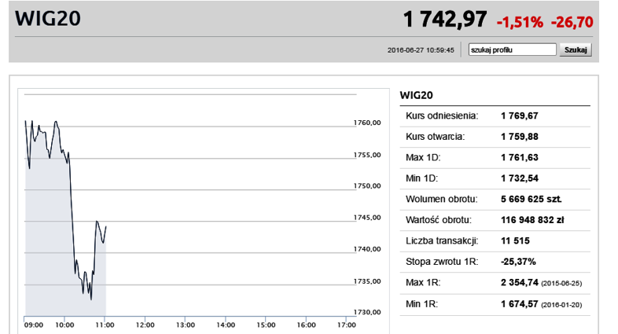Viewport: 618px width, 334px height.
Task: Select the 'Wolumen obrotu:' label
Action: click(x=441, y=200)
